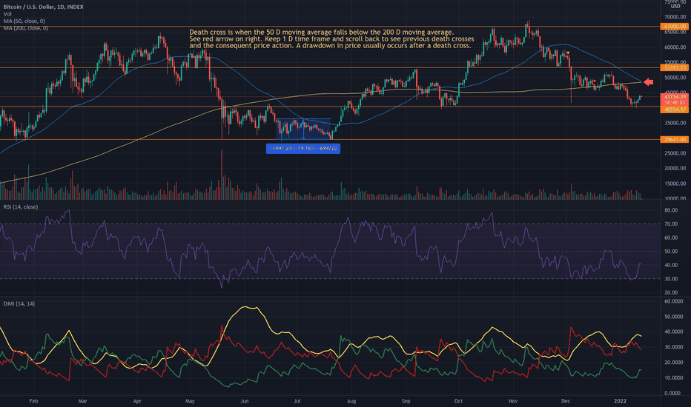Click the May label on the time axis
Screen dimensions: 691x407
click(190, 401)
